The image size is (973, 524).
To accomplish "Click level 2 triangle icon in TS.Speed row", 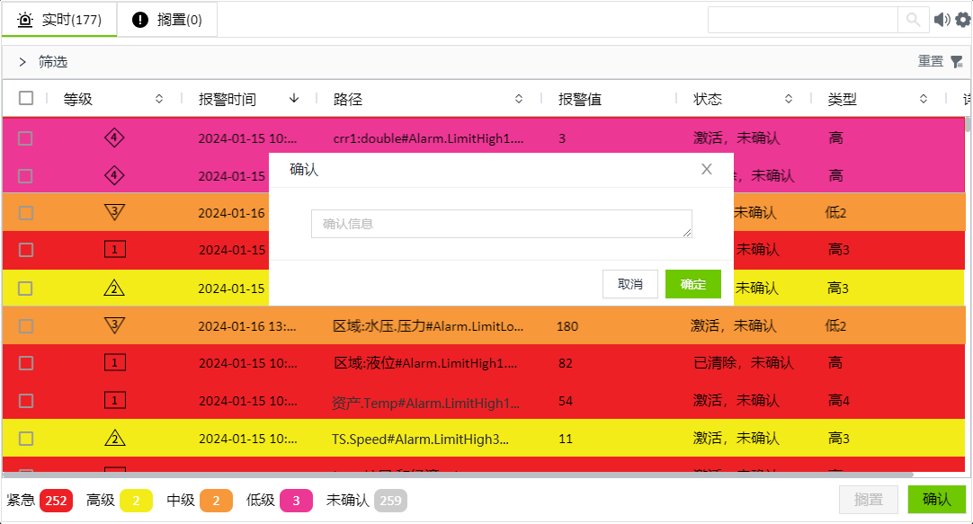I will [x=114, y=439].
